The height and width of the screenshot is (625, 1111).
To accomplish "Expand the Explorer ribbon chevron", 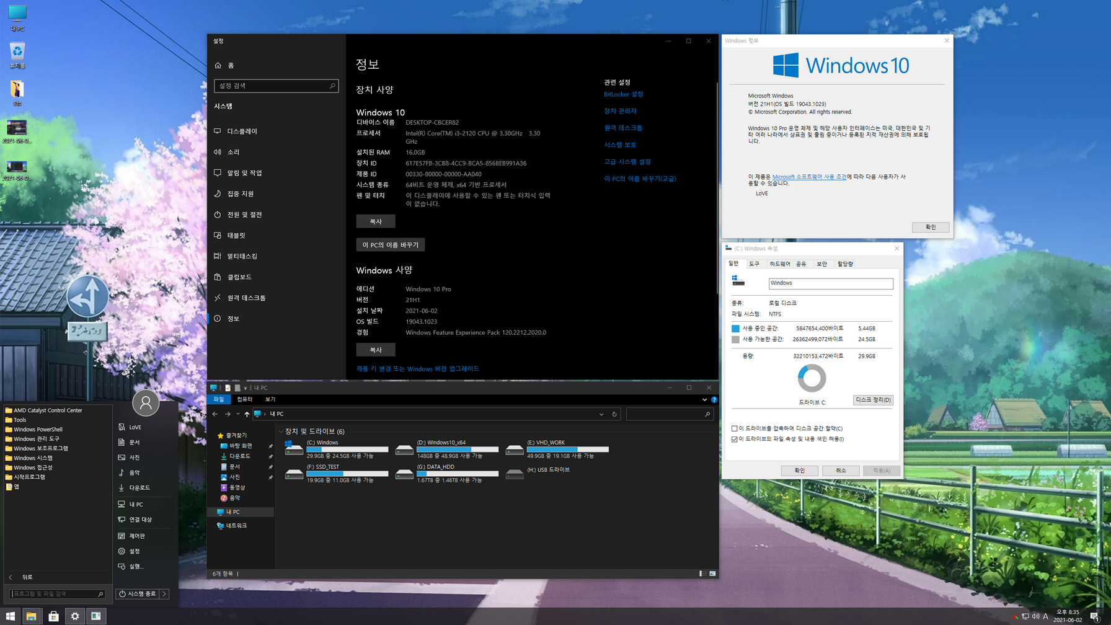I will (704, 400).
